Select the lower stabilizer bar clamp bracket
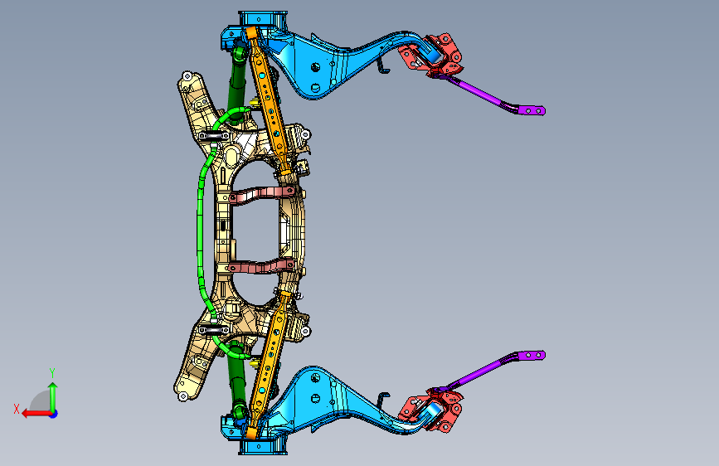Image resolution: width=719 pixels, height=466 pixels. coord(214,330)
